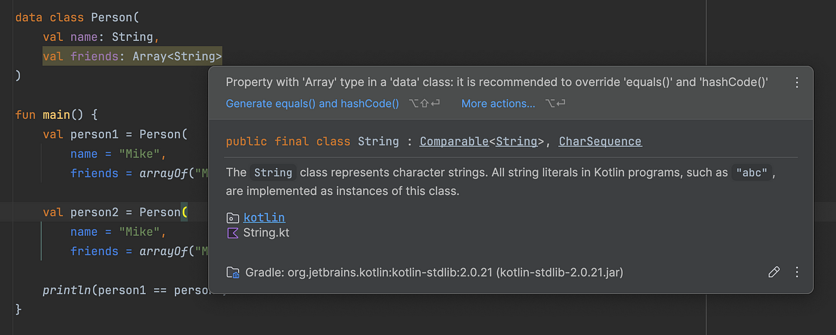This screenshot has height=335, width=836.
Task: Open the inspection popup three-dots menu
Action: (797, 83)
